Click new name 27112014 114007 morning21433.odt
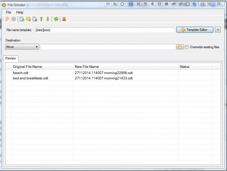Image resolution: width=227 pixels, height=171 pixels. (104, 78)
